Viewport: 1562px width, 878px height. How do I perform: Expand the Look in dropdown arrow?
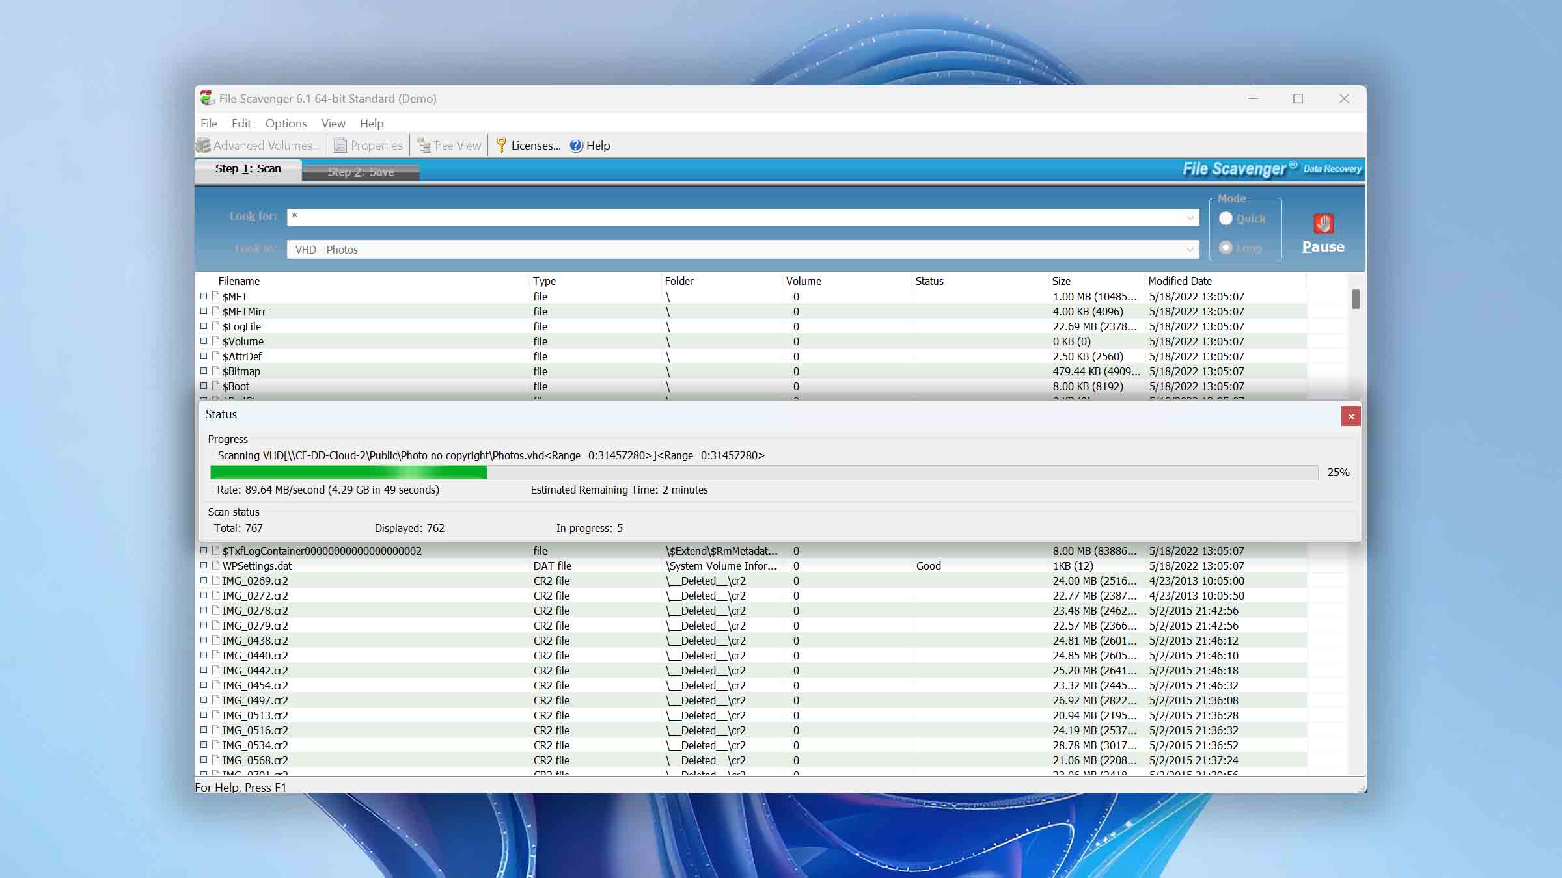pyautogui.click(x=1190, y=250)
